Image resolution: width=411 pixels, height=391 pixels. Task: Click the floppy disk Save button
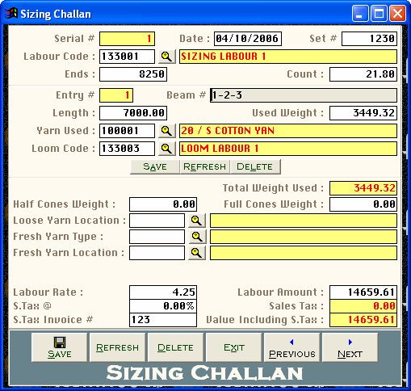pos(60,347)
